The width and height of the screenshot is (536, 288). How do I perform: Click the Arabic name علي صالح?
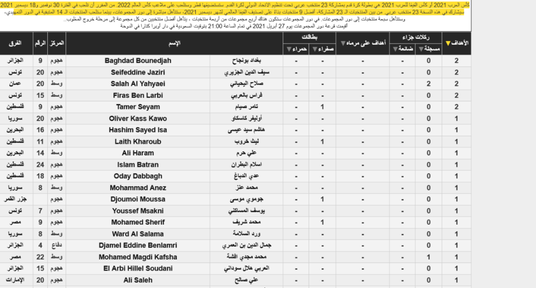[x=247, y=280]
